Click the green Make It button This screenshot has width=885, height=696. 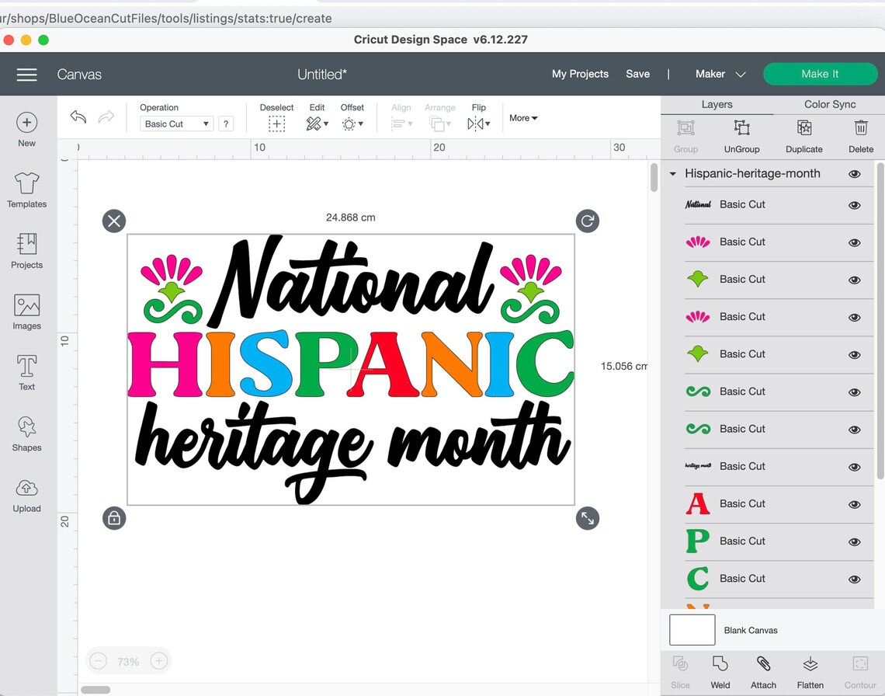(x=820, y=74)
